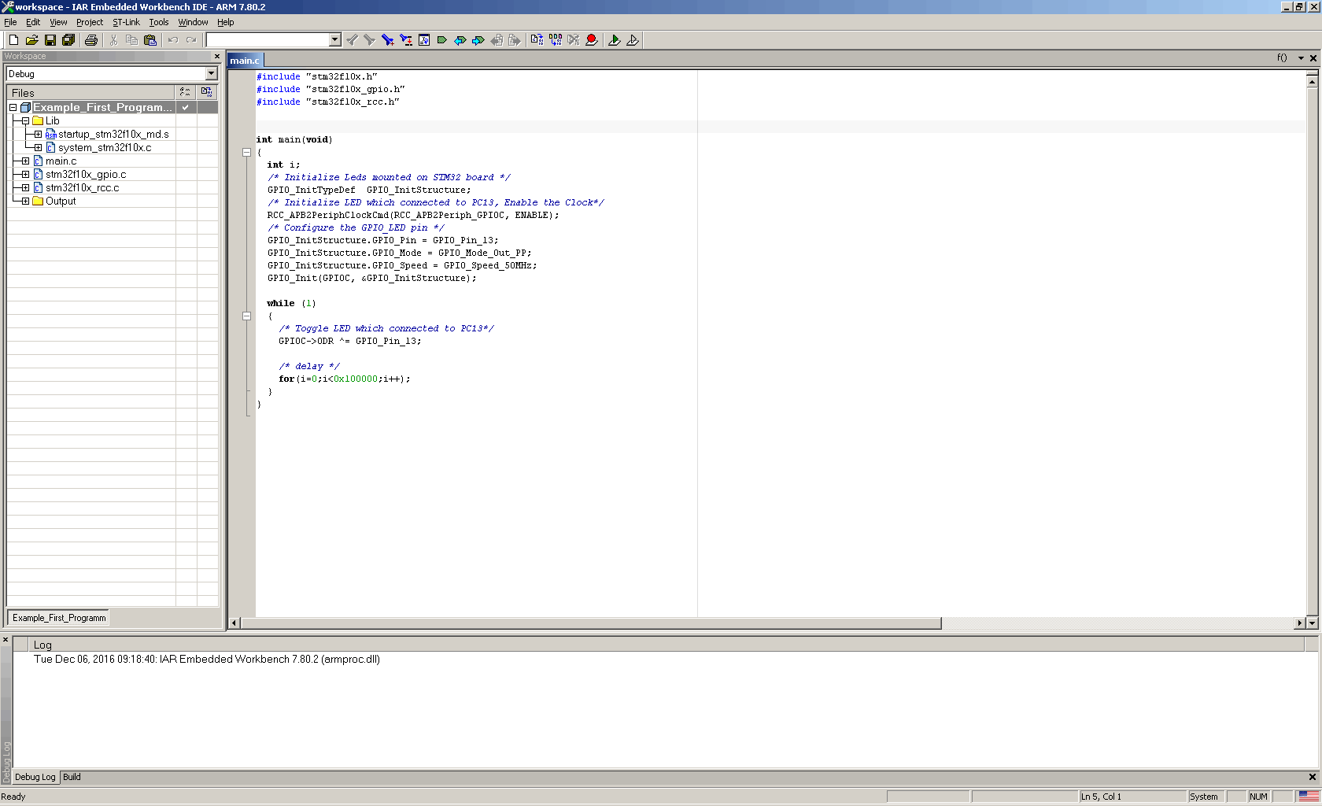Image resolution: width=1322 pixels, height=806 pixels.
Task: Click the New Document toolbar icon
Action: click(13, 40)
